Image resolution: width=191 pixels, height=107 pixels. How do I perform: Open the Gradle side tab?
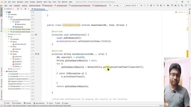(190, 11)
